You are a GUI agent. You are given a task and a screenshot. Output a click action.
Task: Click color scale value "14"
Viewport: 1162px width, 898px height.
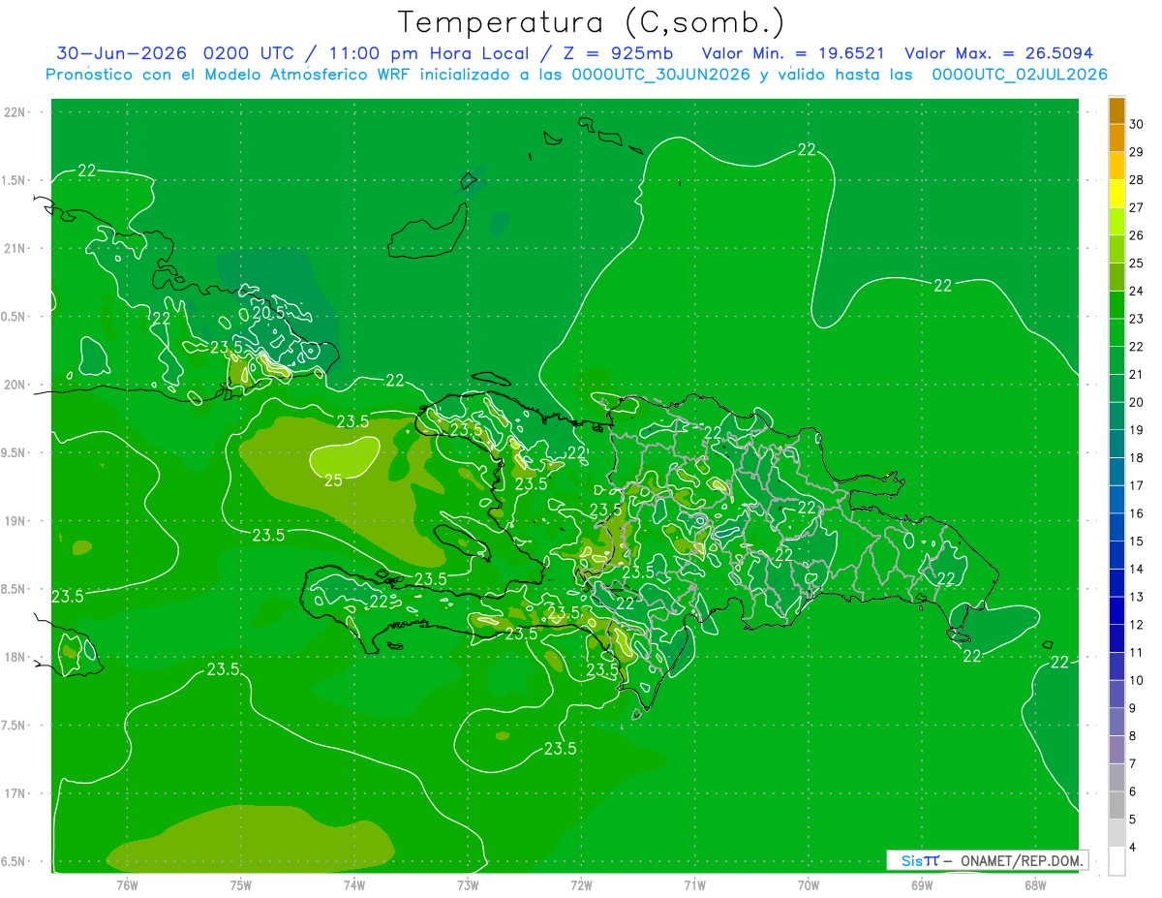pos(1137,569)
